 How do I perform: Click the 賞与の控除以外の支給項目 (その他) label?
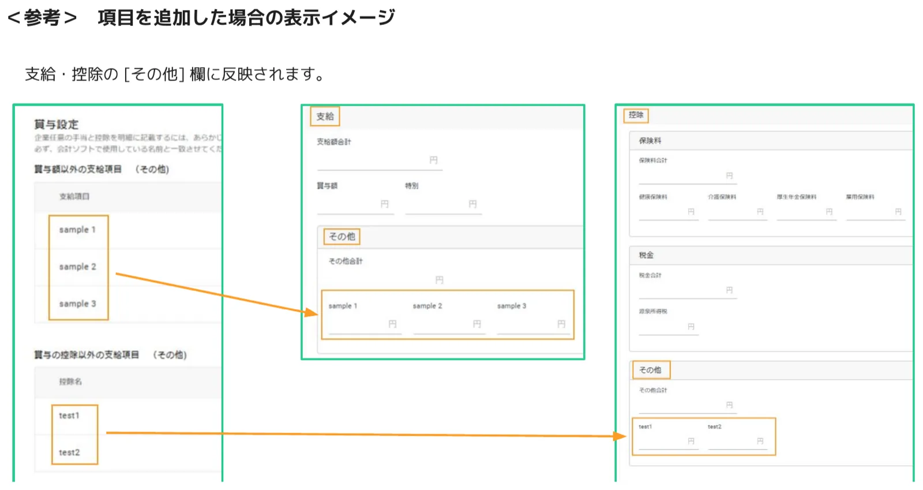(110, 355)
